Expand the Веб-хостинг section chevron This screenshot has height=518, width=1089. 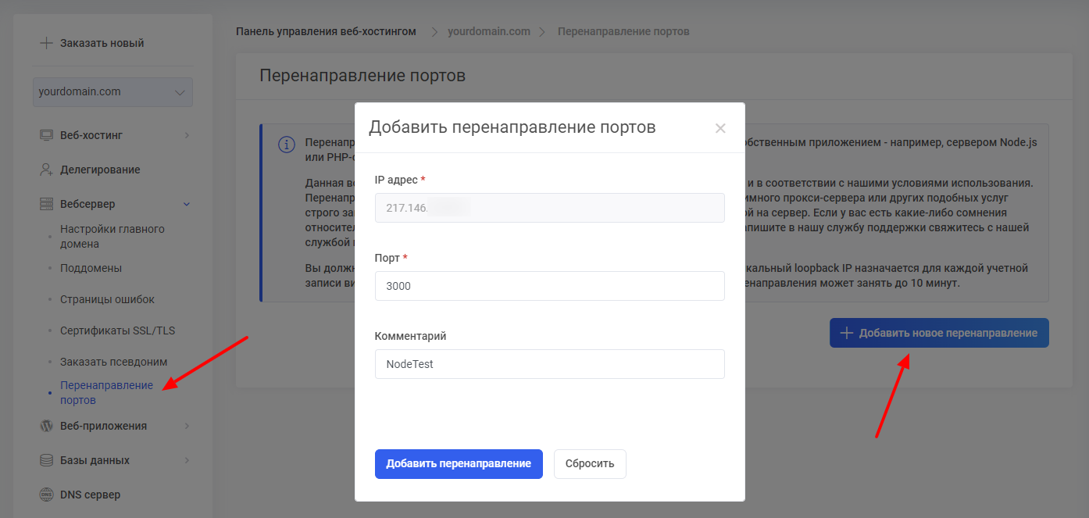tap(187, 135)
